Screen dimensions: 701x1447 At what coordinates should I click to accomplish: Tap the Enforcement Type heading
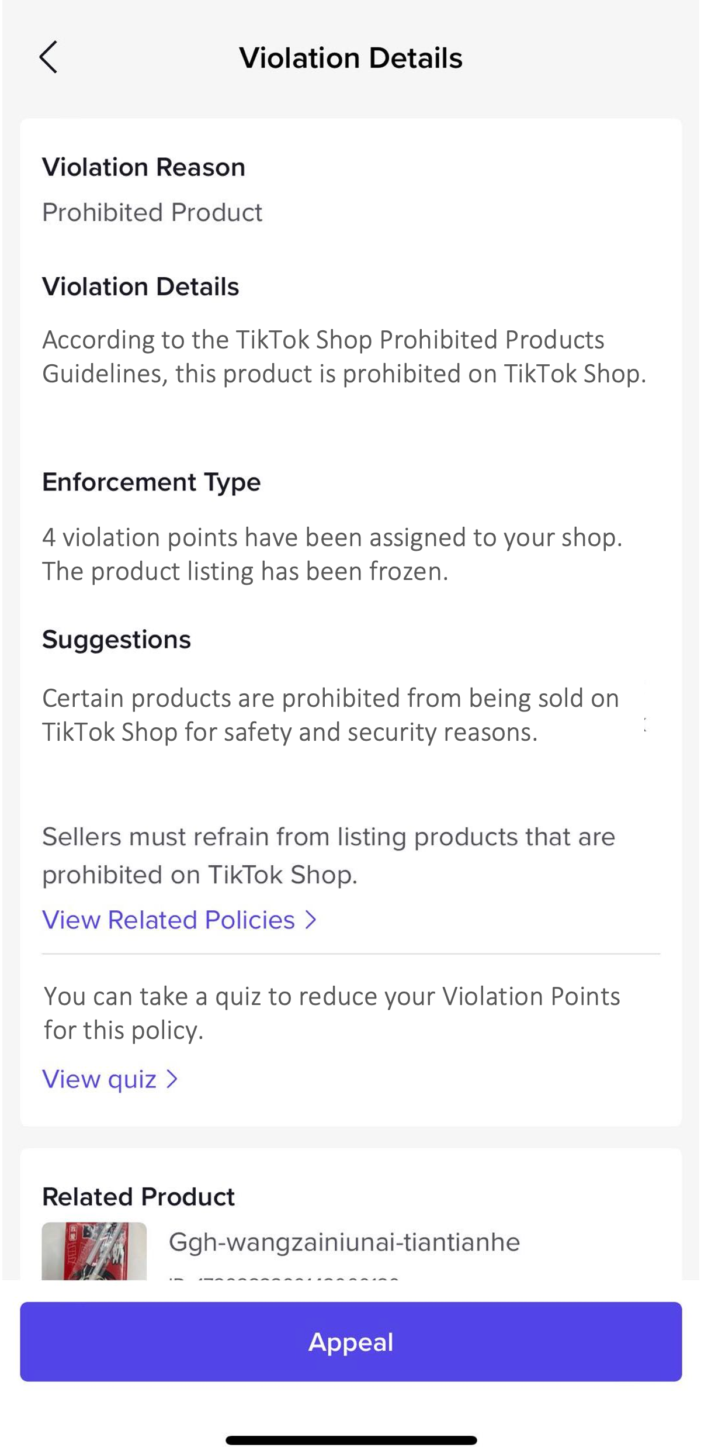click(x=151, y=482)
